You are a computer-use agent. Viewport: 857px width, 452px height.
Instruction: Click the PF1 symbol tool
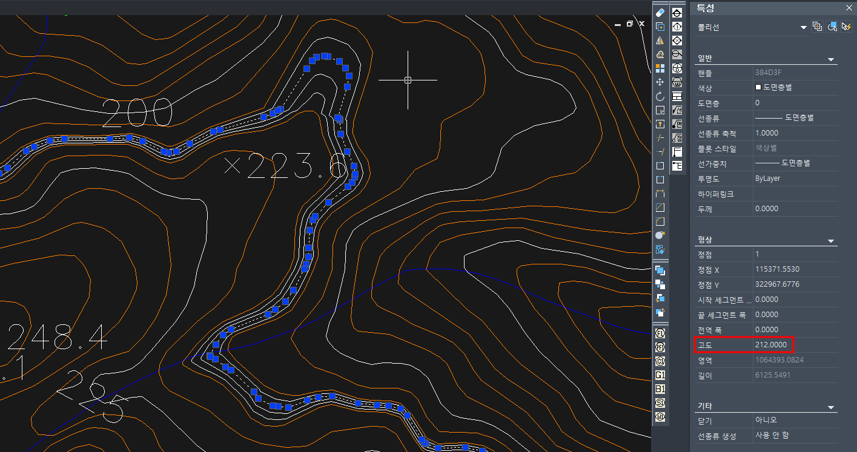(x=660, y=347)
